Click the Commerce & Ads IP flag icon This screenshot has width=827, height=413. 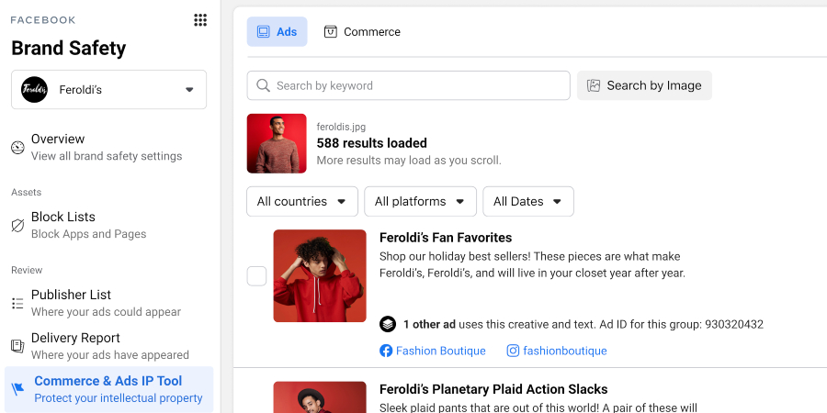[17, 389]
